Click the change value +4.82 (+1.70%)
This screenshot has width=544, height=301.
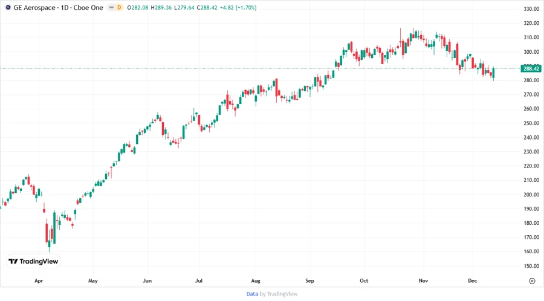coord(238,7)
